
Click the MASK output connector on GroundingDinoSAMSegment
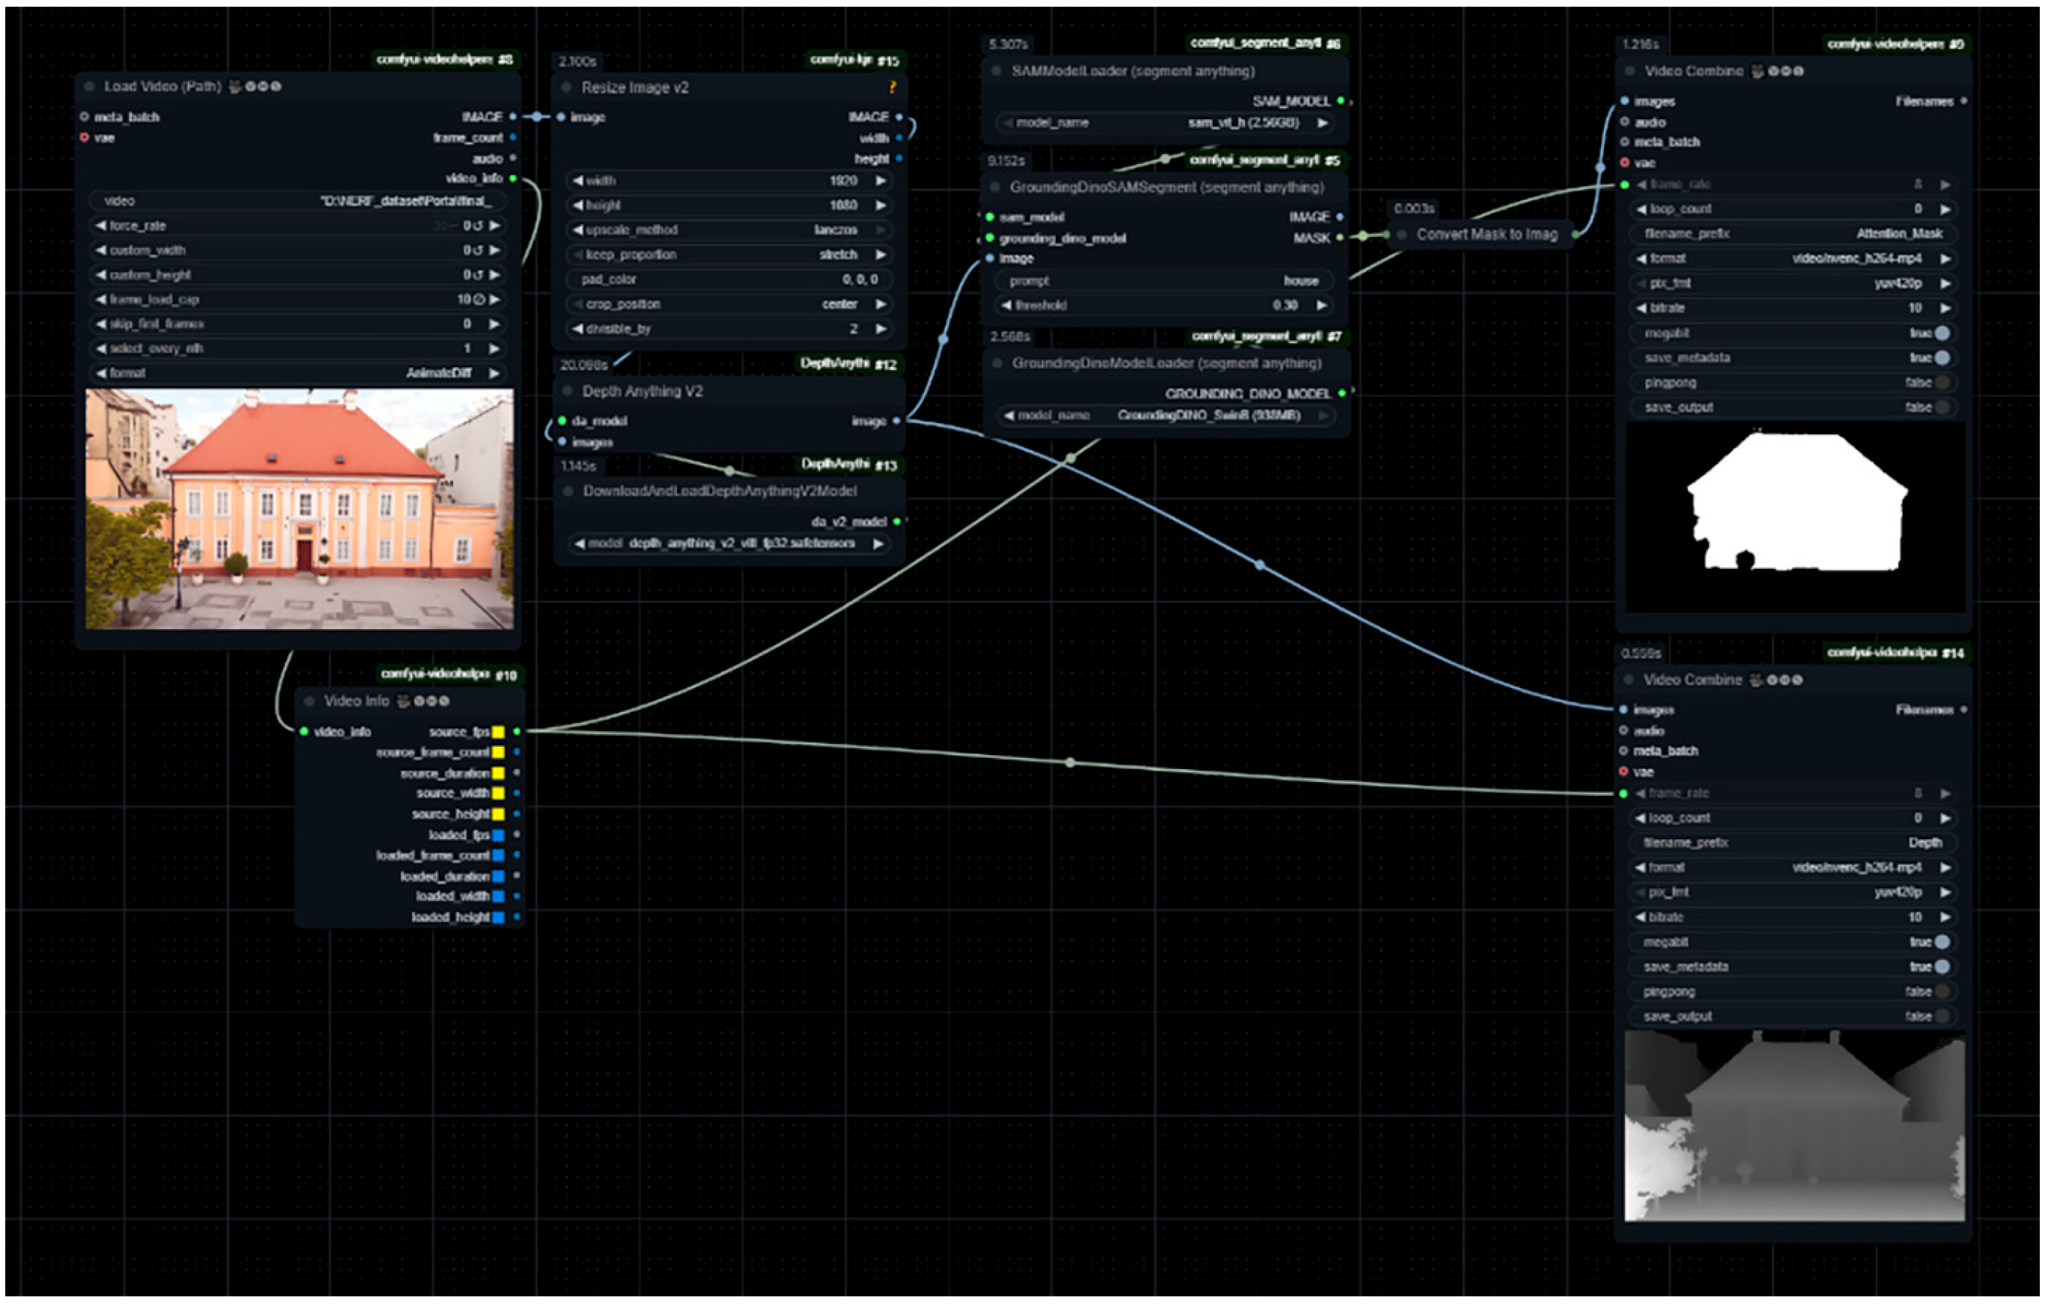[1341, 238]
